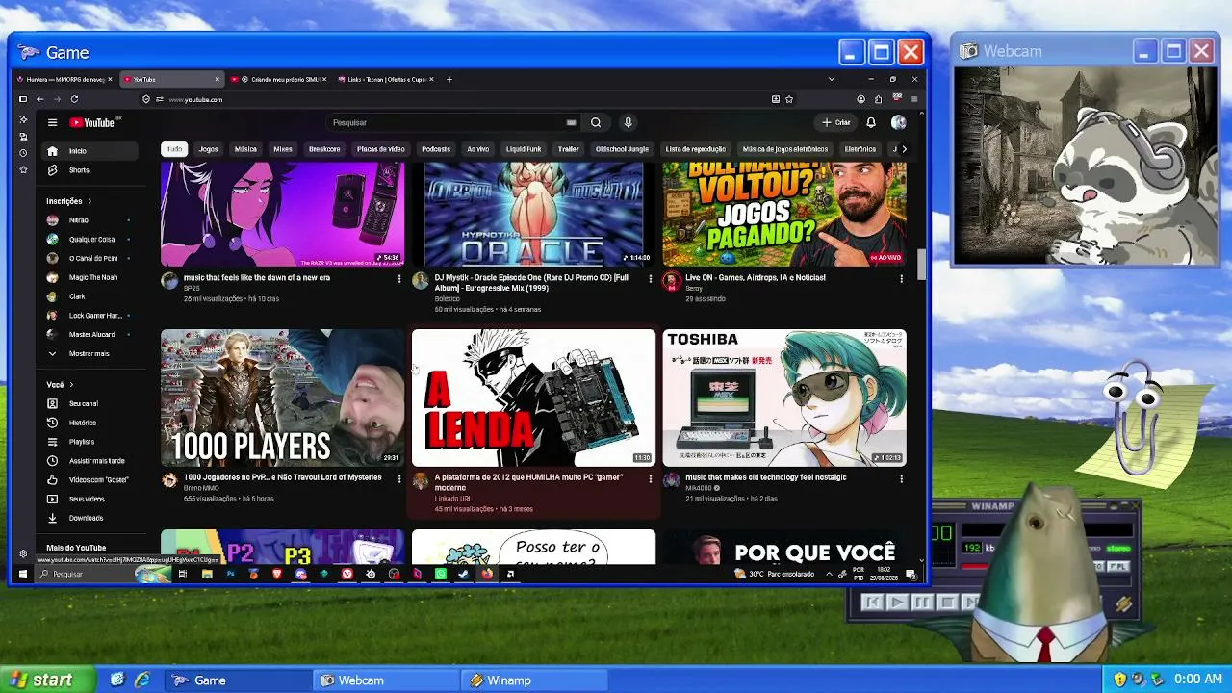
Task: Select the Jogos category chip
Action: [x=208, y=149]
